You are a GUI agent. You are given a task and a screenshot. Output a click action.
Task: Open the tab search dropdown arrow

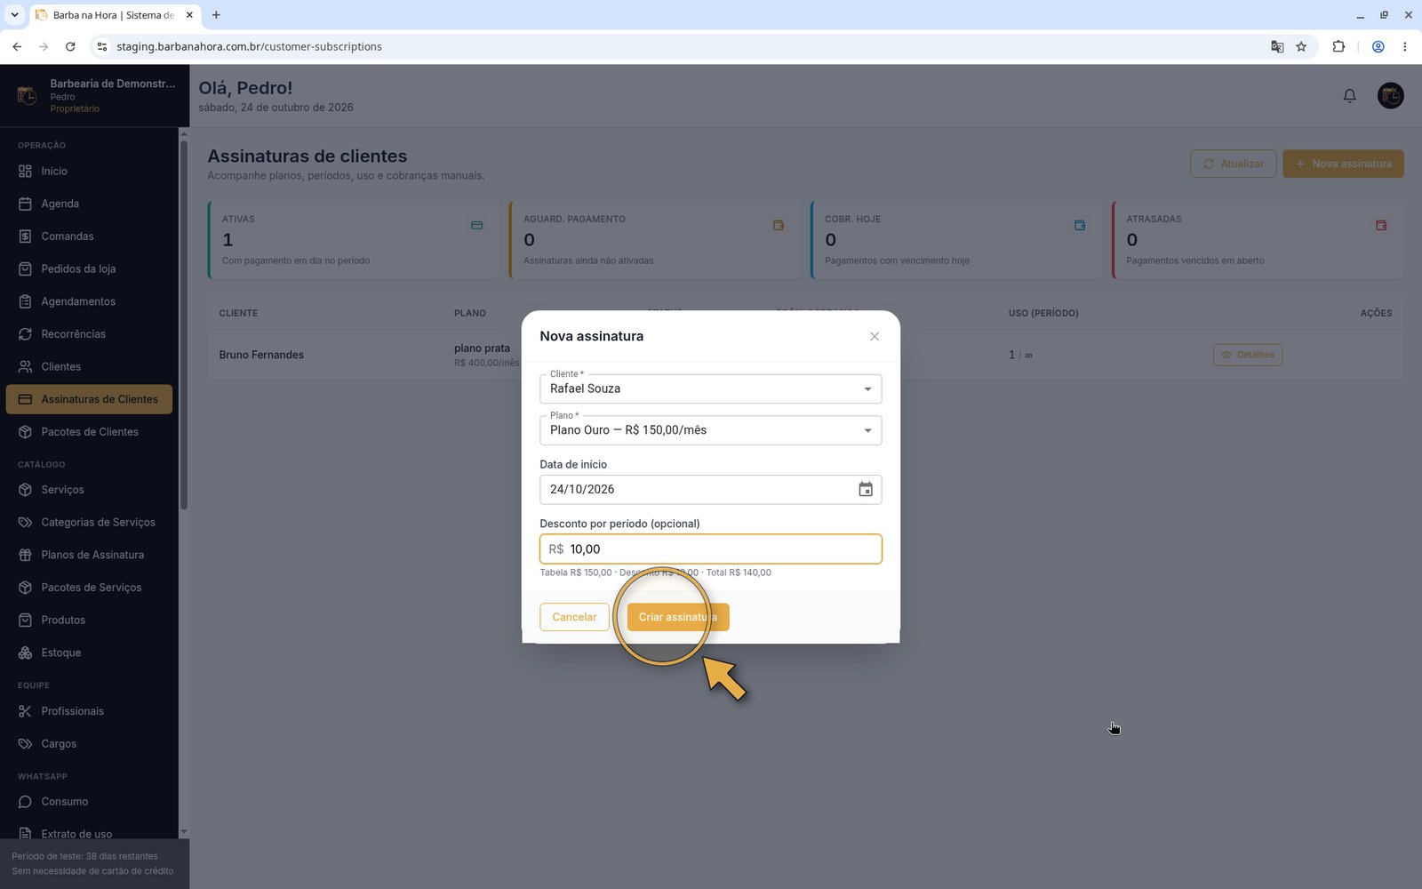(14, 15)
